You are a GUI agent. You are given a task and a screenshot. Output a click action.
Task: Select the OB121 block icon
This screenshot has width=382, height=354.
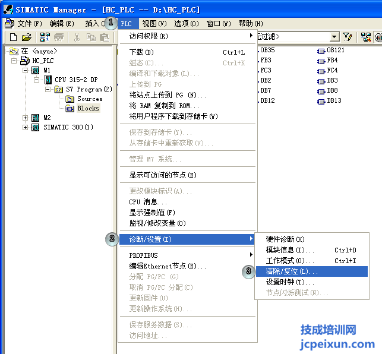(x=321, y=50)
